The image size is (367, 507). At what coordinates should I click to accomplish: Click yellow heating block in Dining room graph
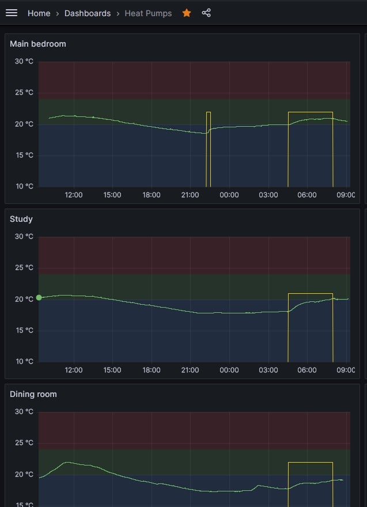(x=311, y=485)
